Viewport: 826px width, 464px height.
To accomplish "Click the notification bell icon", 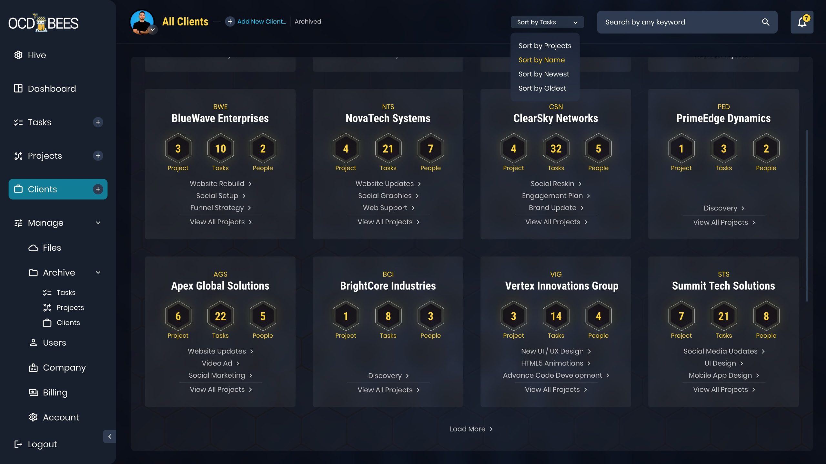I will 802,22.
